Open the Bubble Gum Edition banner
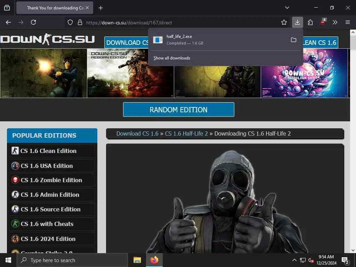This screenshot has width=356, height=267. click(x=304, y=80)
